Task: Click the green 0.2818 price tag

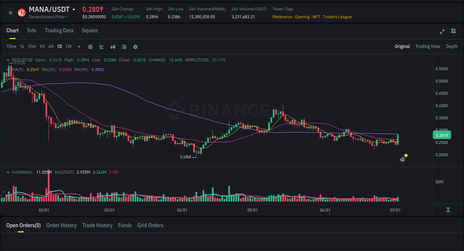Action: click(441, 135)
